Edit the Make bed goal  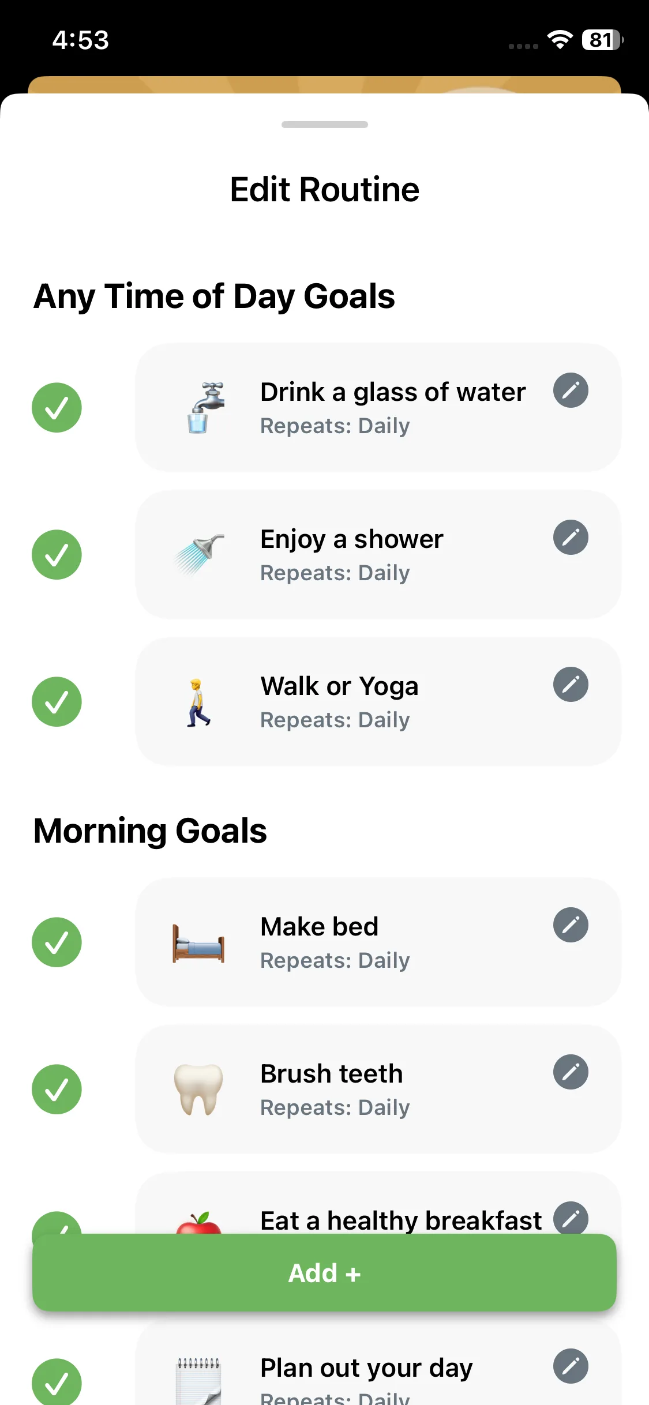click(571, 925)
